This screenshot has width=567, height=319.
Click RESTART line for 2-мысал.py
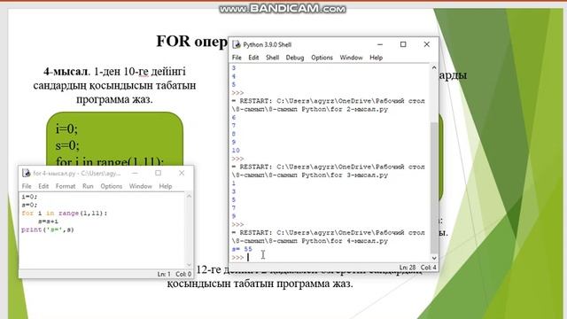coord(329,105)
